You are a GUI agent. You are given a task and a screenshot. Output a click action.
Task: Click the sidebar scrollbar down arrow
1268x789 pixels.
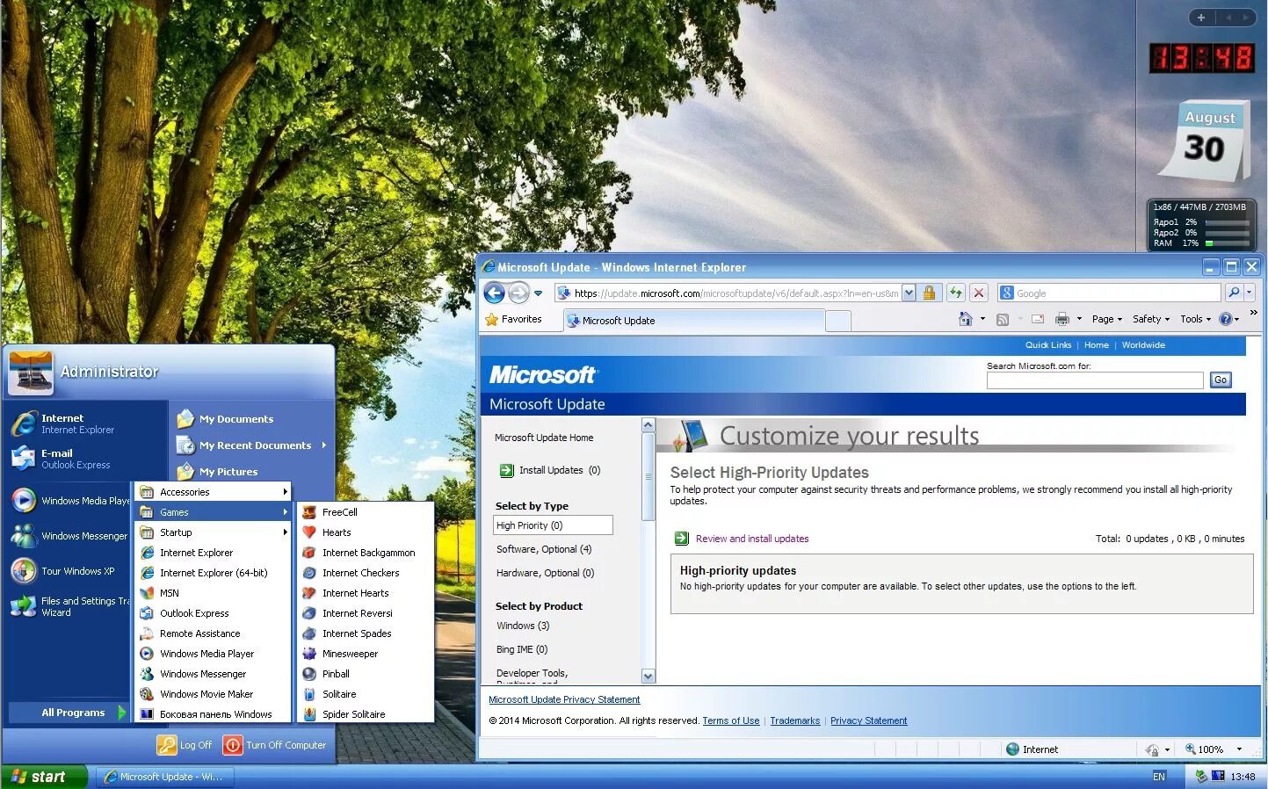point(648,676)
